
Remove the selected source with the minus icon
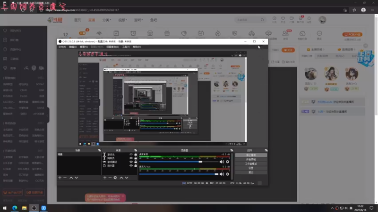tap(110, 178)
